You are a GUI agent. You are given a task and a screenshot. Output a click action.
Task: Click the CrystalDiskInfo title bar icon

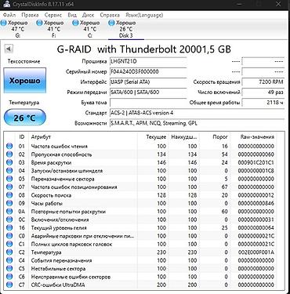tap(6, 4)
